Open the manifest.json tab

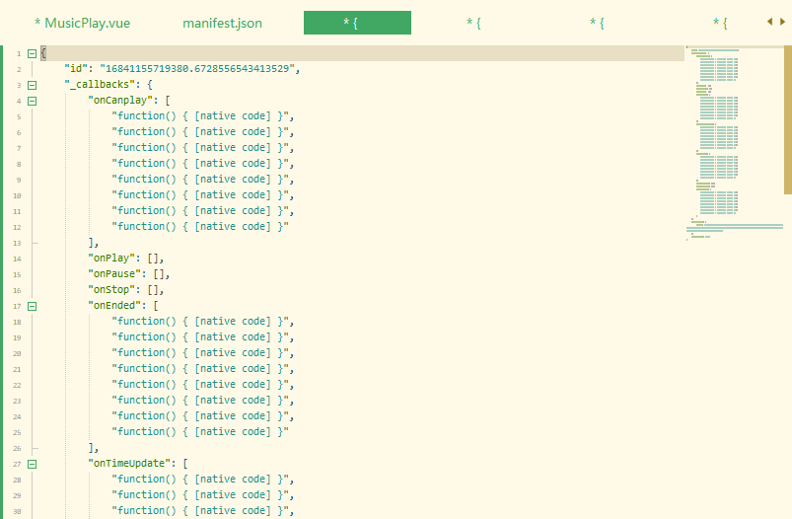222,23
